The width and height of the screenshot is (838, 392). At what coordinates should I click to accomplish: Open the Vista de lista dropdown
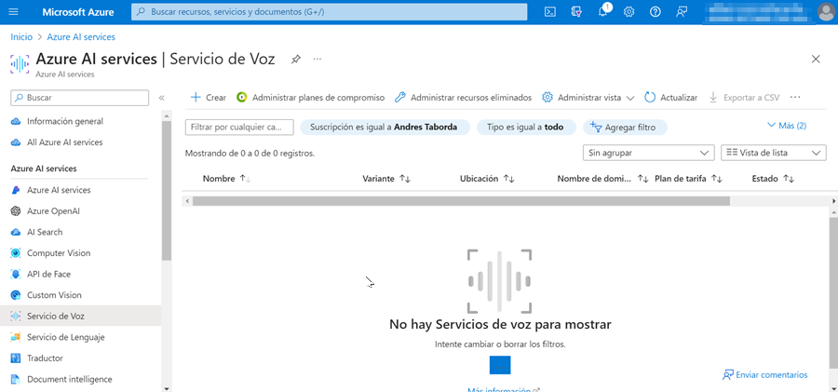774,153
